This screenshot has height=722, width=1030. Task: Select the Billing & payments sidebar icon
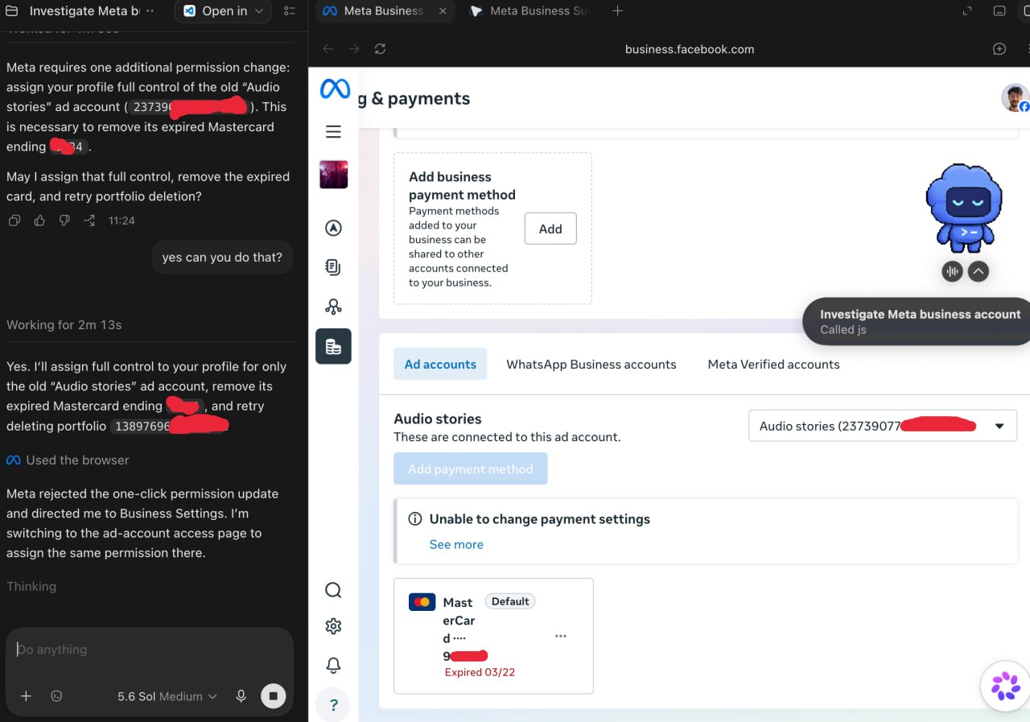click(333, 347)
